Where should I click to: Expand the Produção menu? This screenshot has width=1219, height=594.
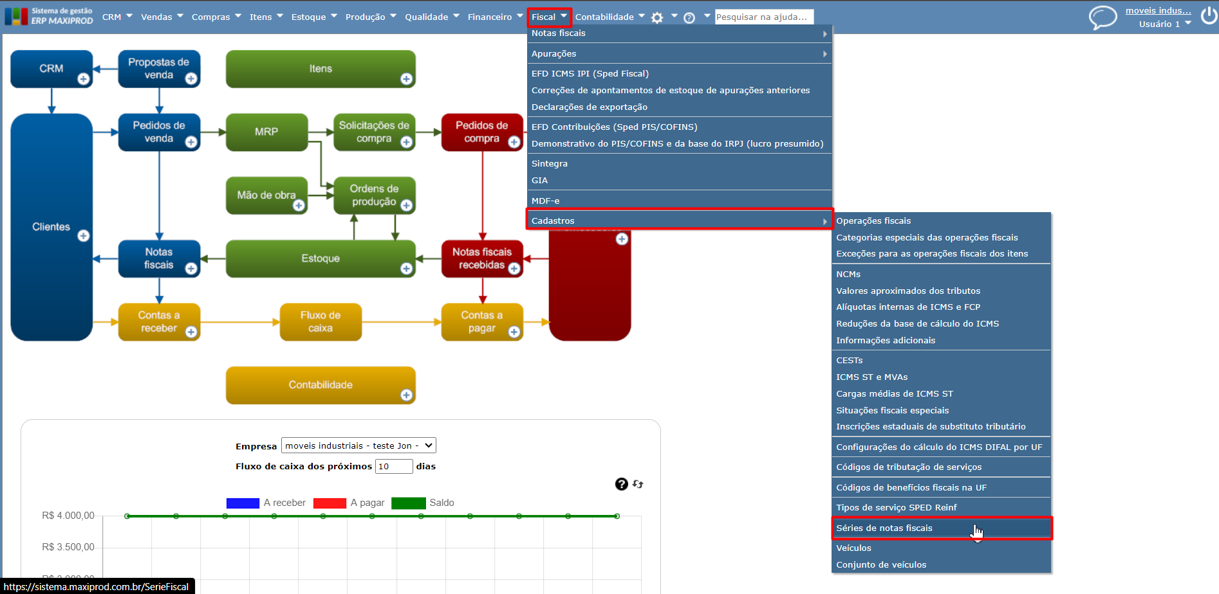[x=371, y=17]
